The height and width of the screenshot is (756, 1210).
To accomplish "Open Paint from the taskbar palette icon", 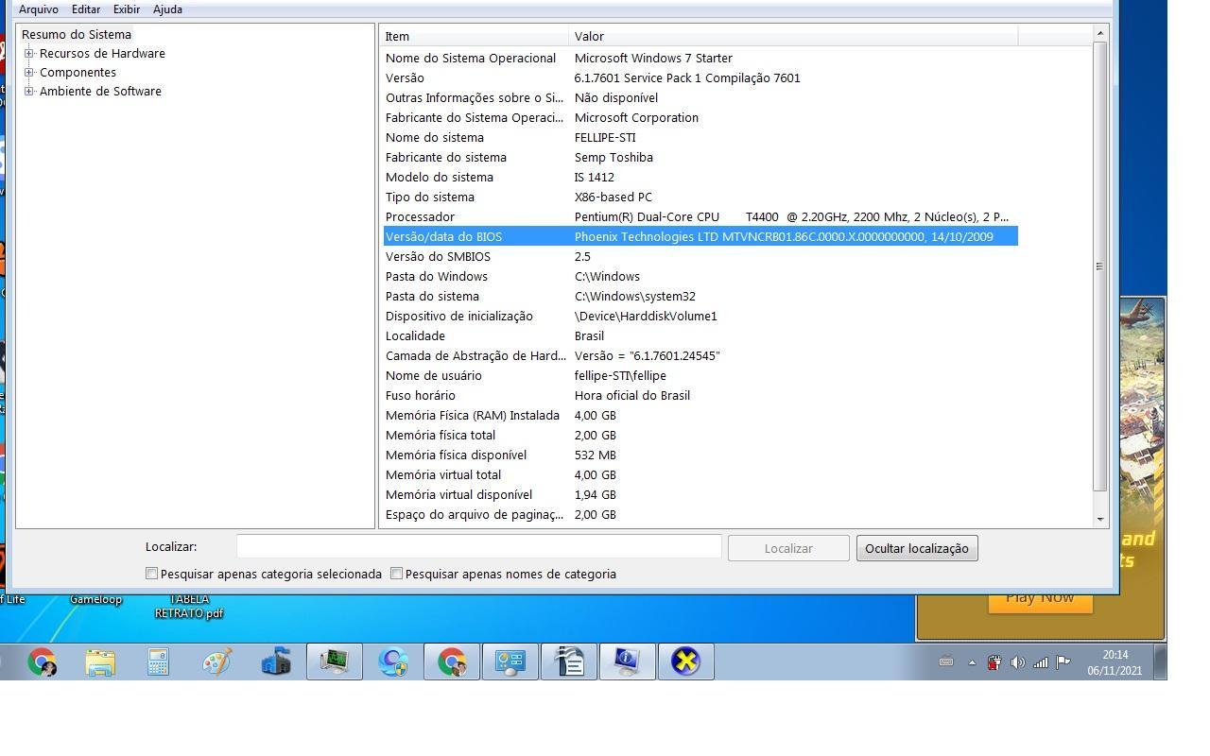I will (217, 661).
